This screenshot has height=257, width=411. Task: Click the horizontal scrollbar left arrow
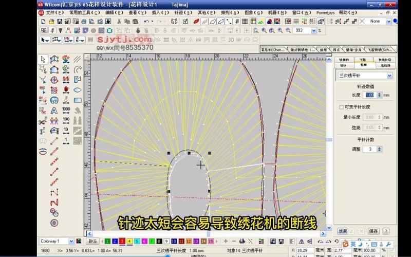point(89,233)
